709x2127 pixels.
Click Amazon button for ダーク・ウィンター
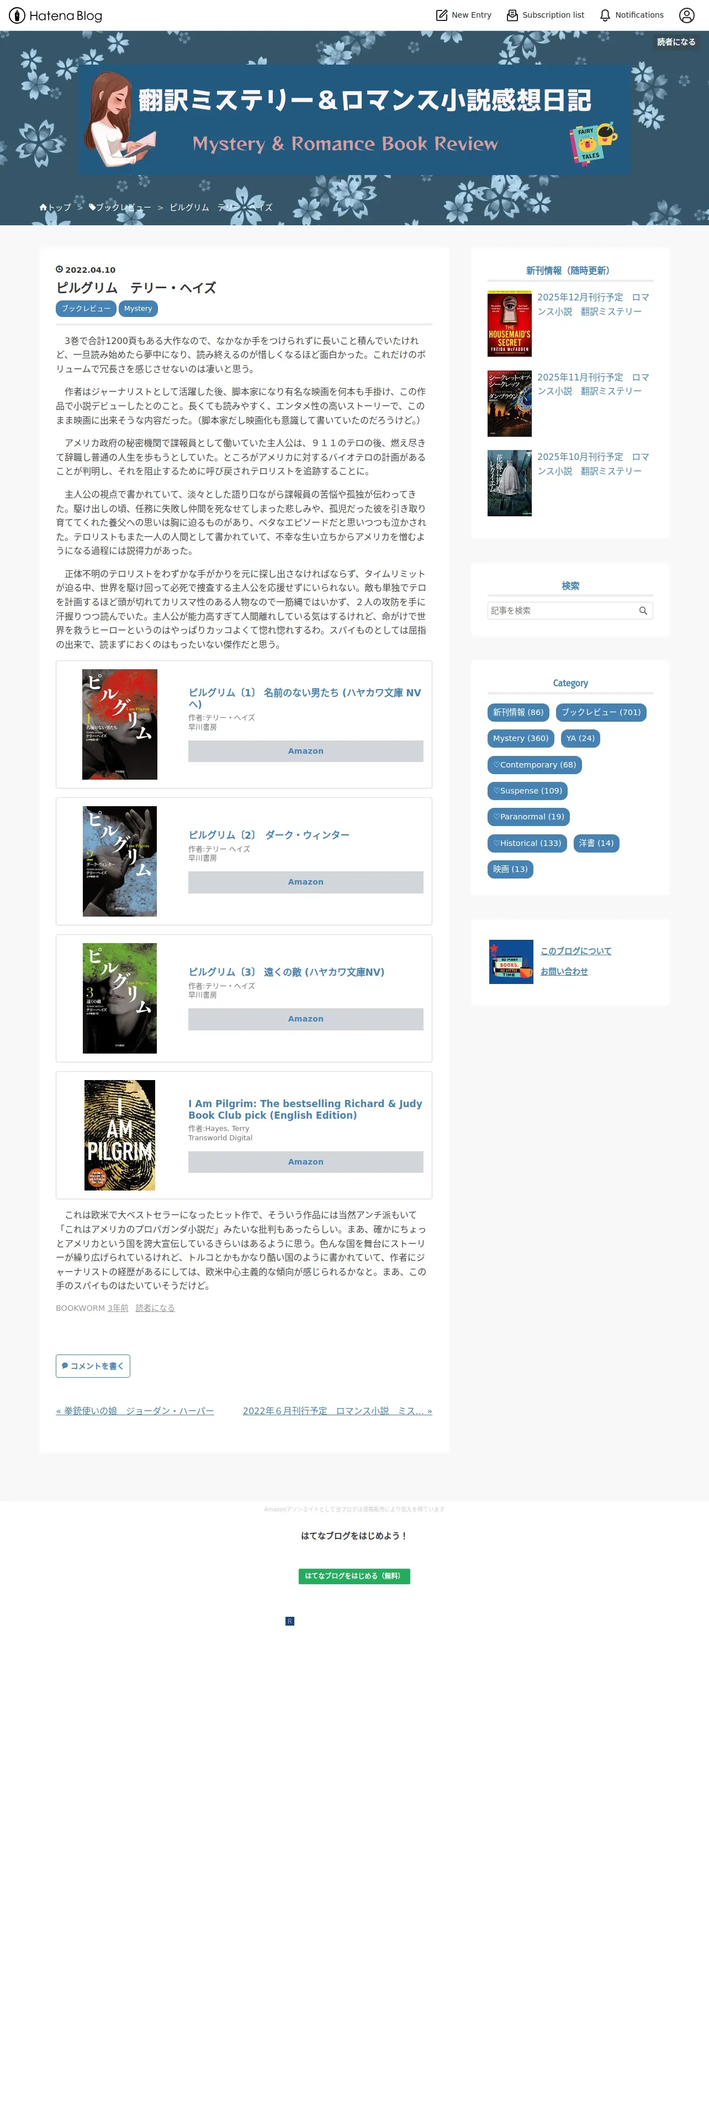[x=305, y=883]
